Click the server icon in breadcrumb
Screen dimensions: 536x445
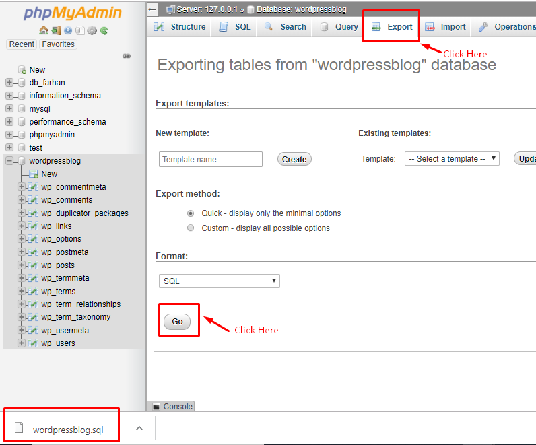point(170,9)
